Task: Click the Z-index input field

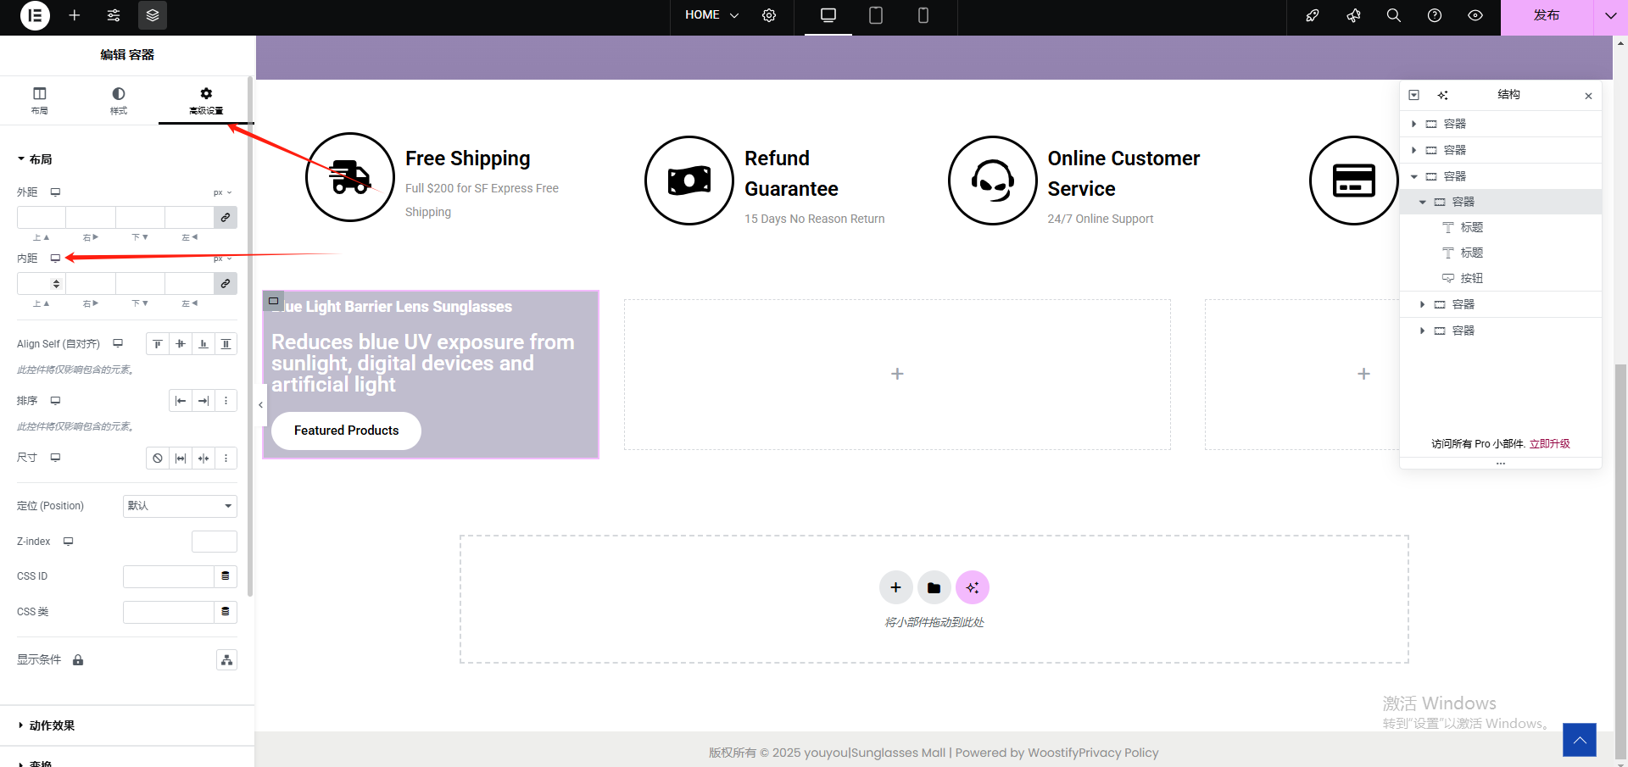Action: point(214,542)
